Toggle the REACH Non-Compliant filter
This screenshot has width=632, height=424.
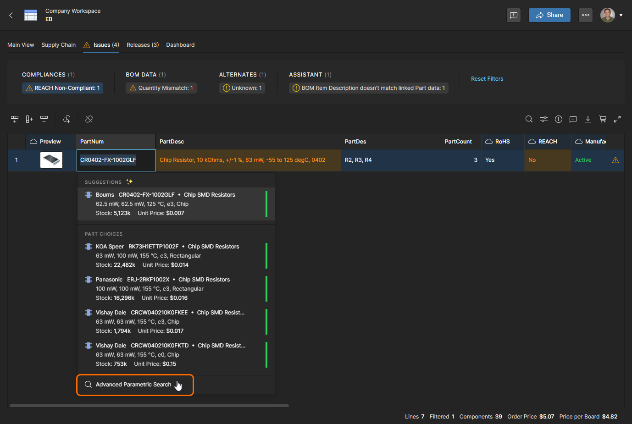point(63,88)
